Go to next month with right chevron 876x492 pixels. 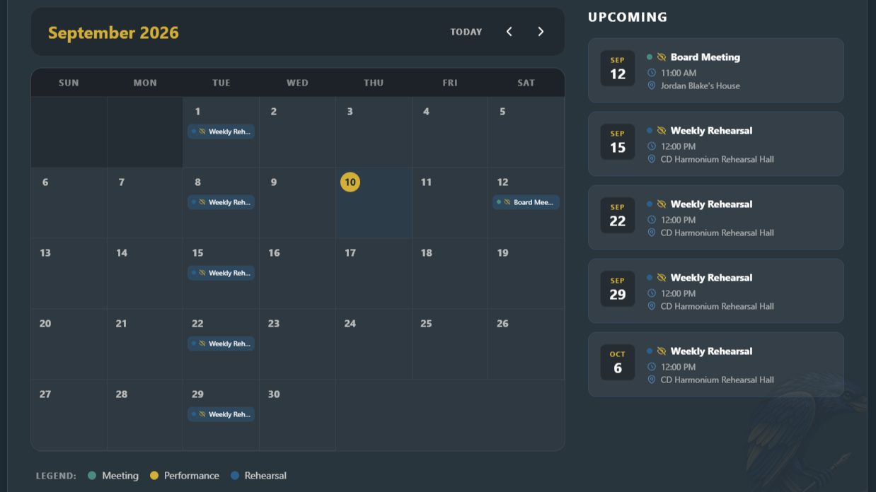[541, 32]
